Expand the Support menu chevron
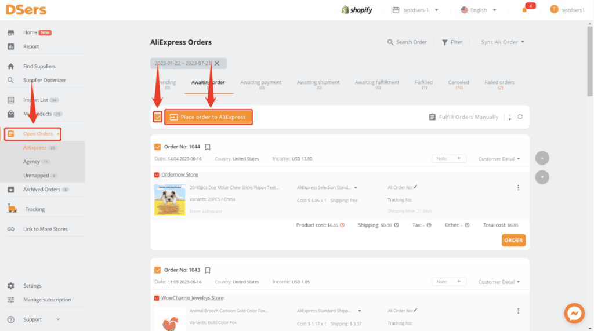The width and height of the screenshot is (594, 331). [x=58, y=319]
